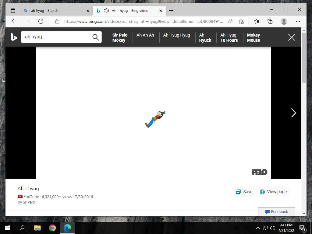The height and width of the screenshot is (234, 312).
Task: Refresh the current page
Action: 41,21
